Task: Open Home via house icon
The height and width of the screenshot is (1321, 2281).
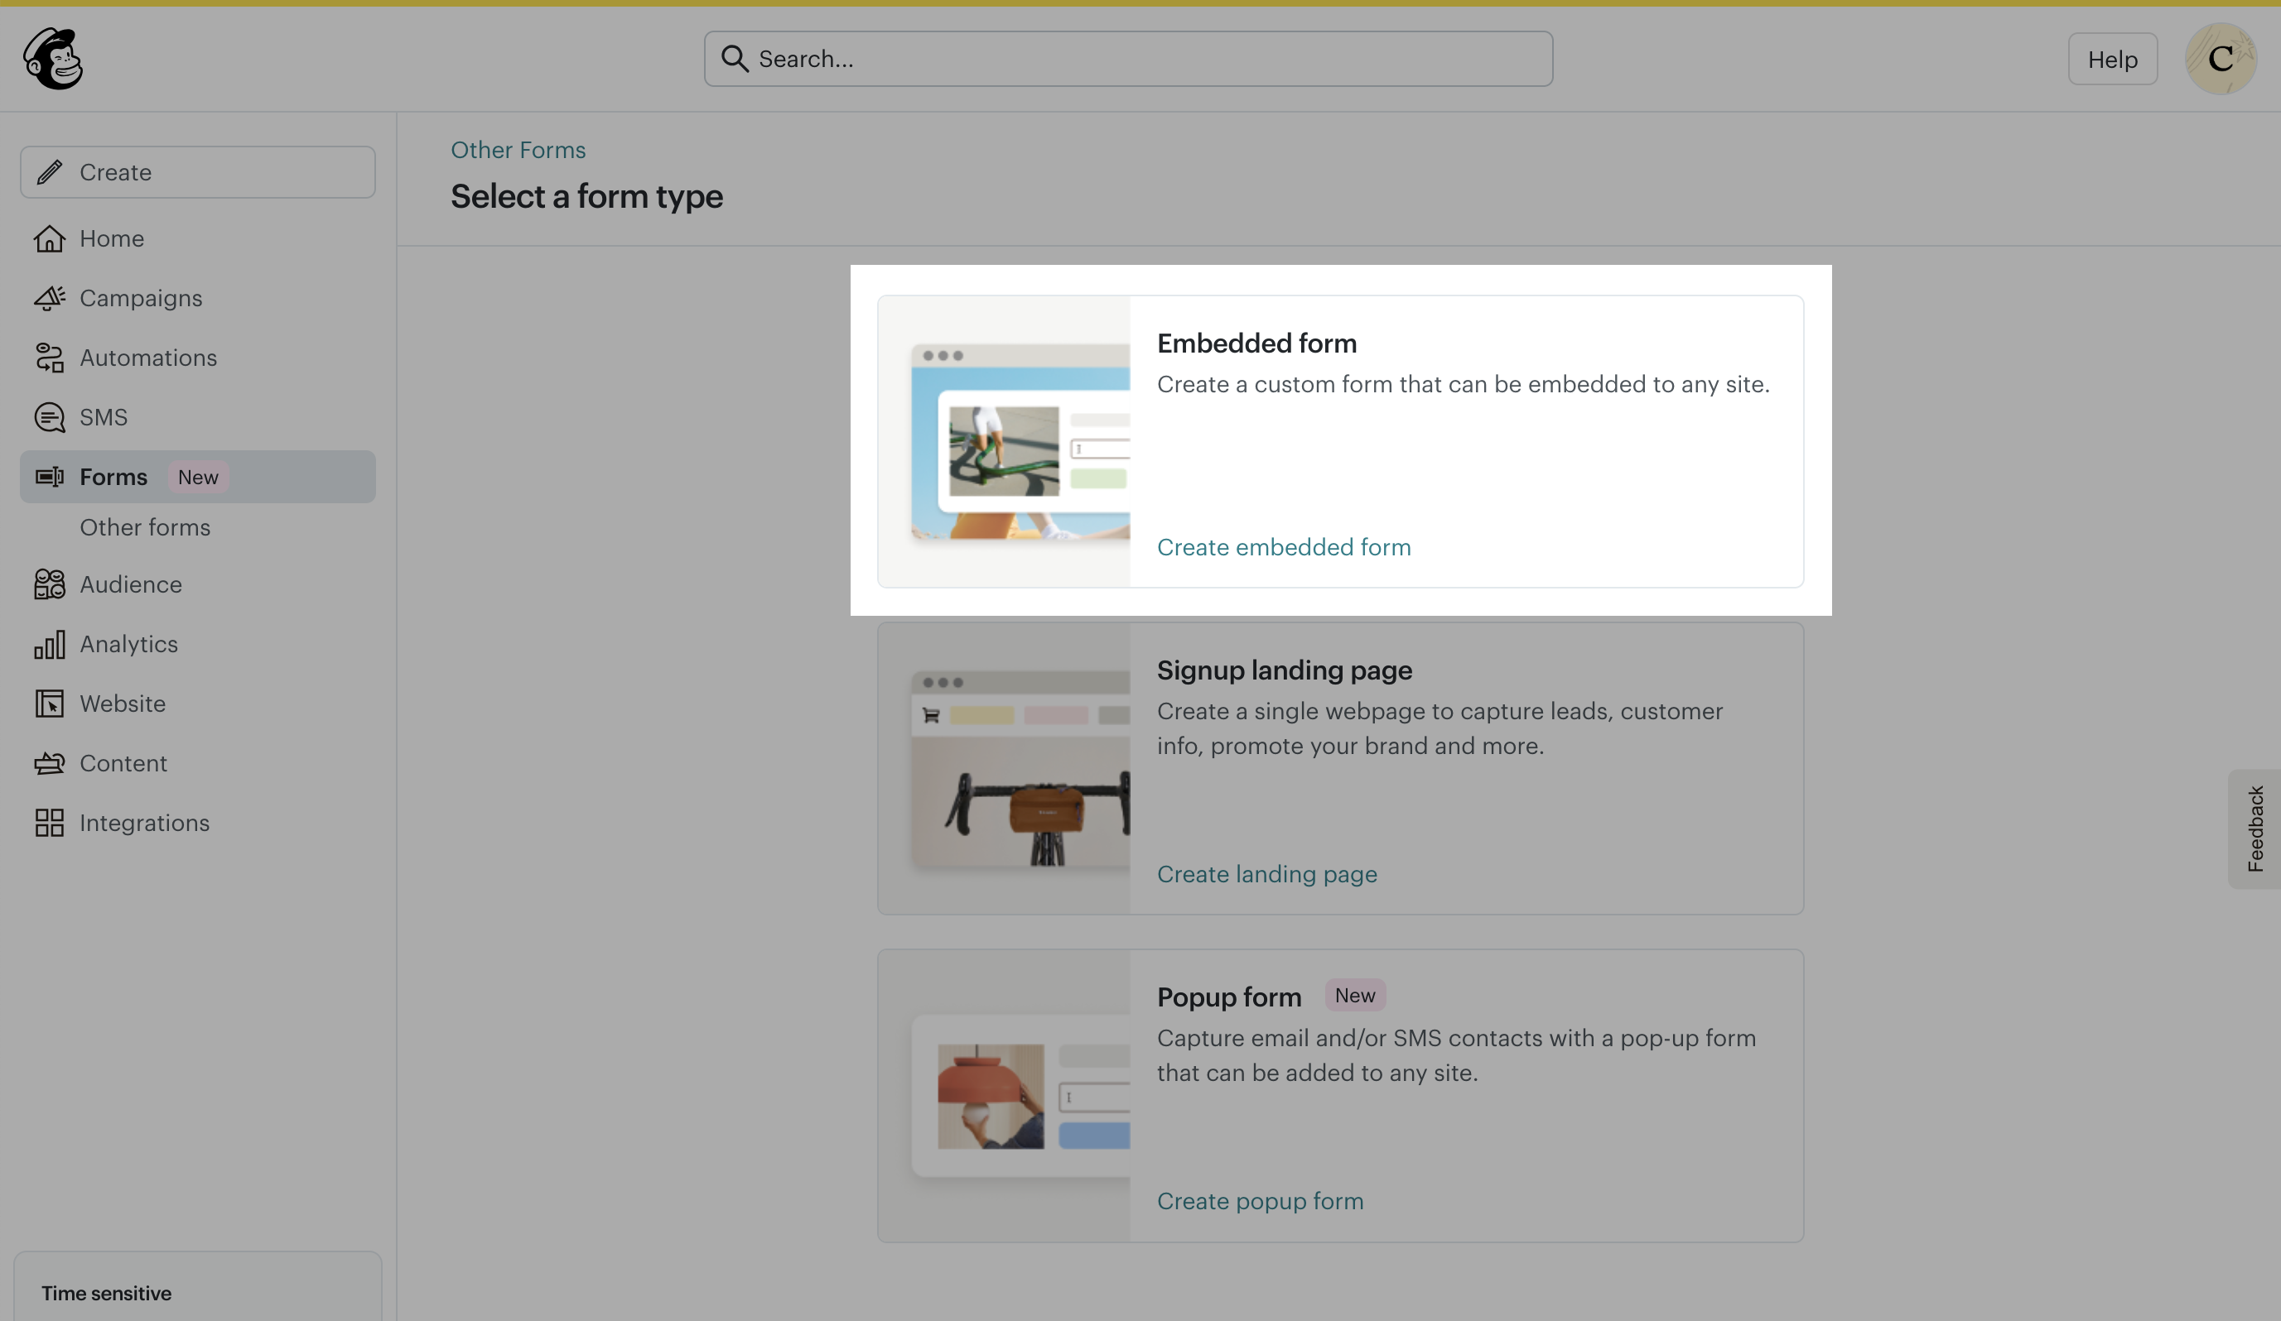Action: coord(50,239)
